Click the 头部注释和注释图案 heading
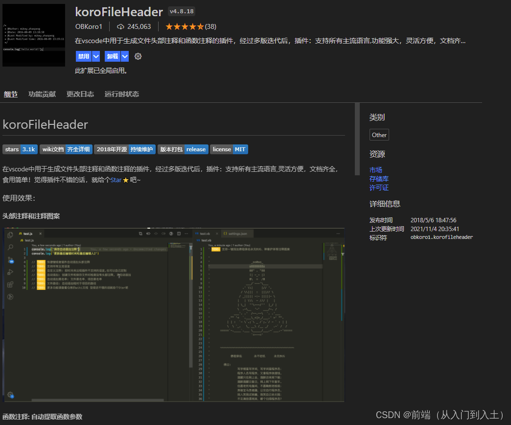The image size is (511, 425). point(31,216)
